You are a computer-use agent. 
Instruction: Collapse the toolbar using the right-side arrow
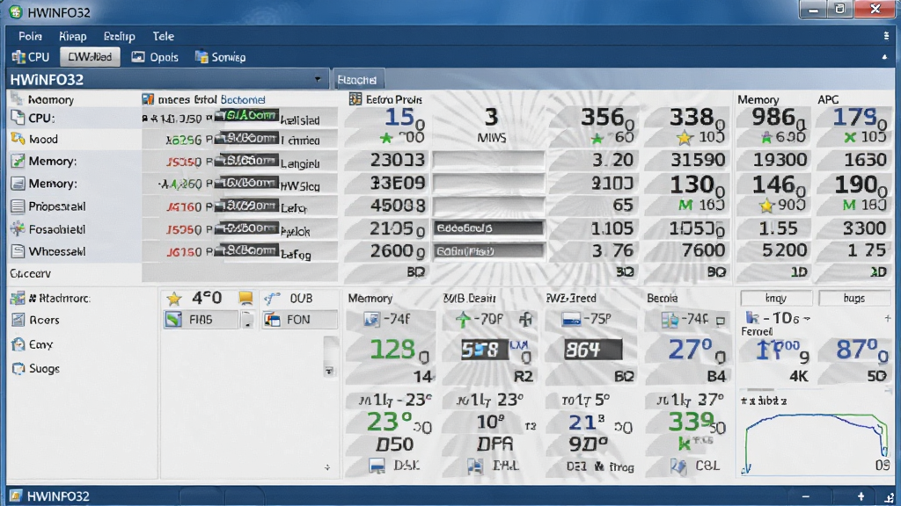[x=884, y=57]
